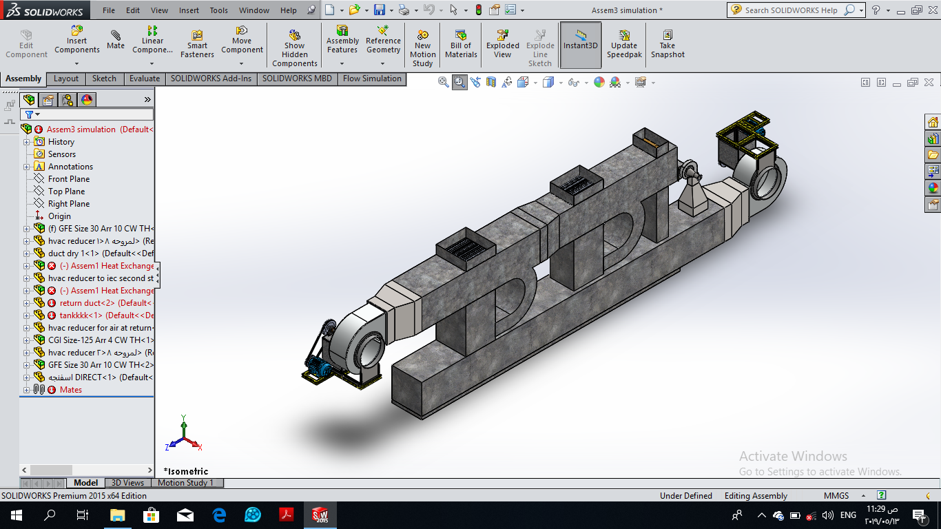Open the Reference Geometry dropdown arrow

pyautogui.click(x=383, y=63)
